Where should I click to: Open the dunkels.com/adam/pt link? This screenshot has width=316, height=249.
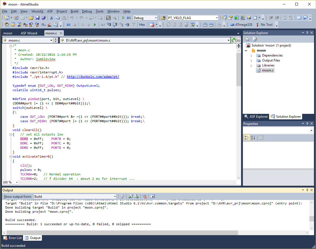pyautogui.click(x=93, y=77)
